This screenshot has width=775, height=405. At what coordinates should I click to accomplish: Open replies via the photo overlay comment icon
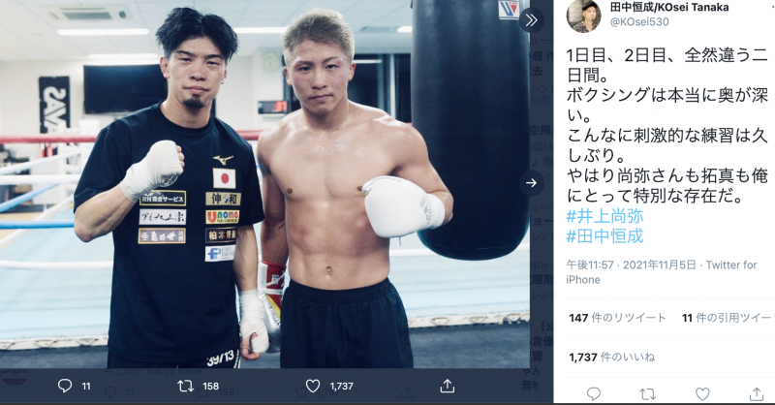pyautogui.click(x=65, y=386)
